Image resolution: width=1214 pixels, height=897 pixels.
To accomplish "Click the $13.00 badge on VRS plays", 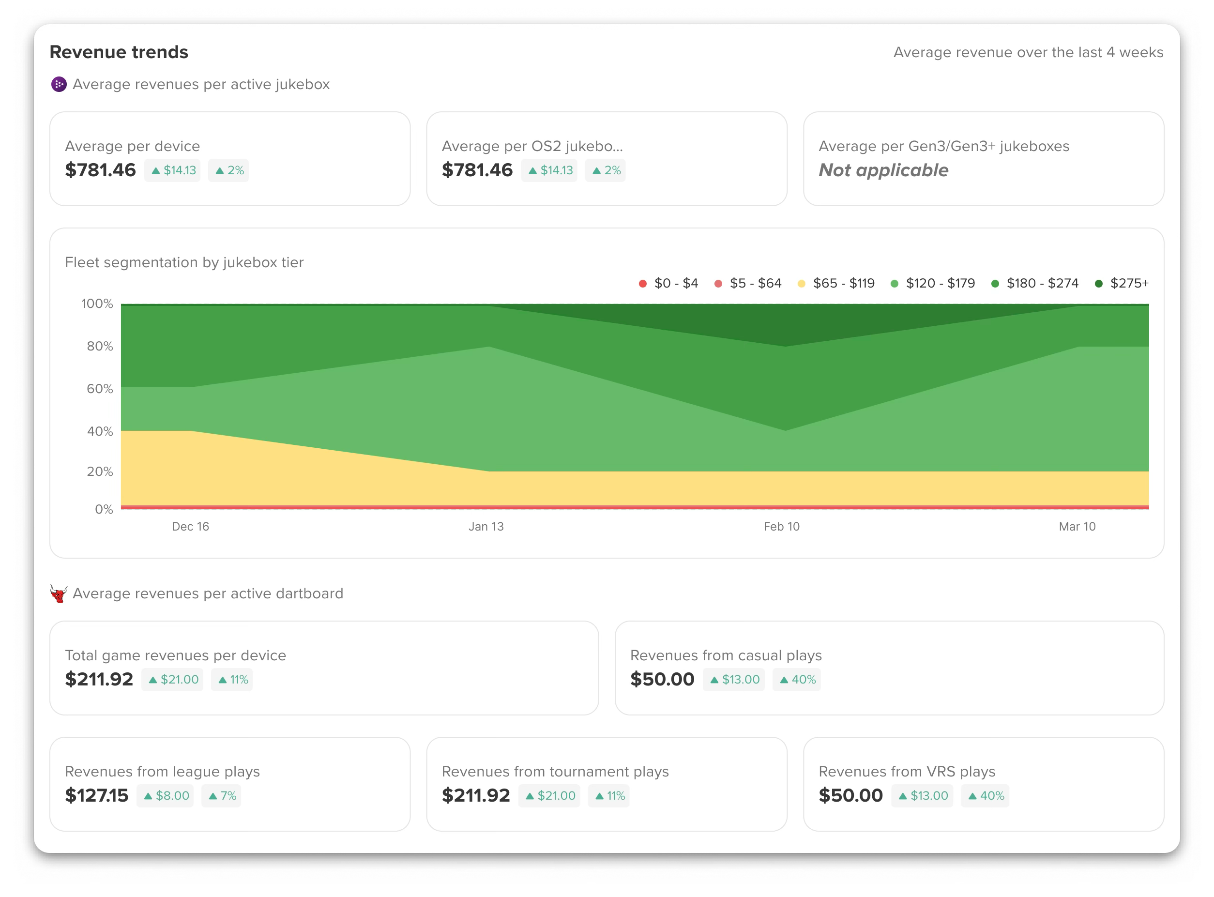I will 922,796.
